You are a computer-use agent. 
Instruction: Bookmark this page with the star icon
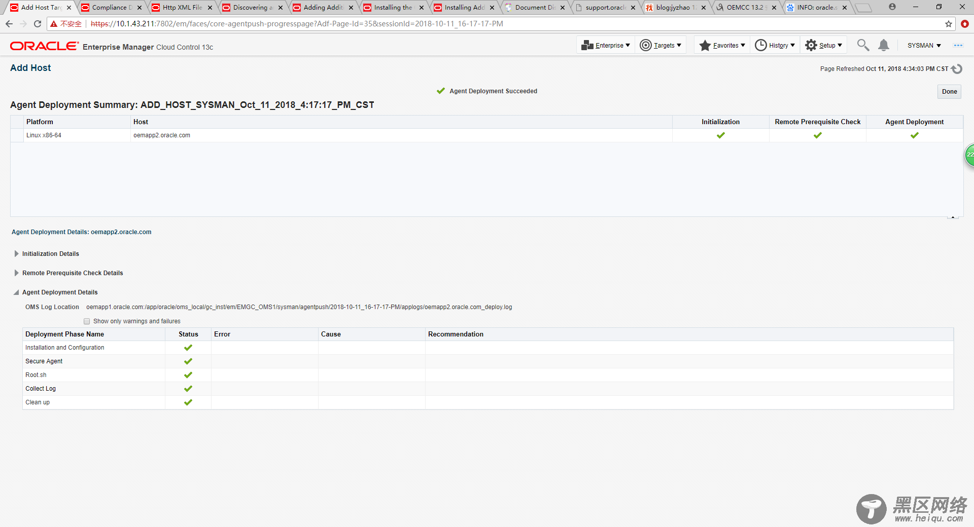pos(948,24)
